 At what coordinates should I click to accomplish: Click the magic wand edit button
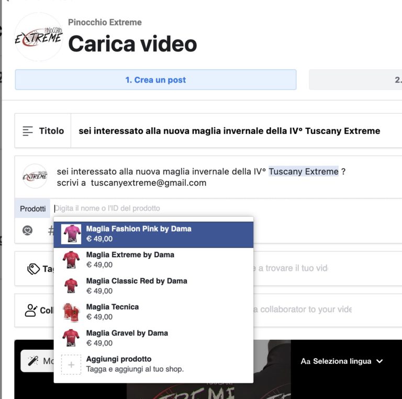[x=38, y=361]
